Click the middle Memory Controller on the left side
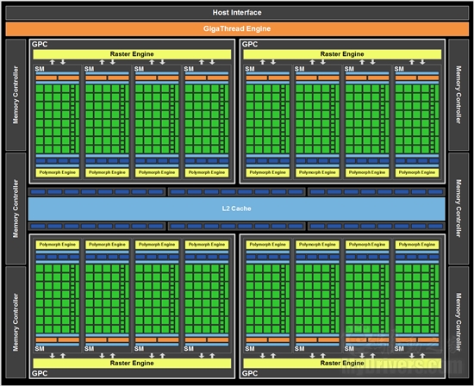 (16, 209)
